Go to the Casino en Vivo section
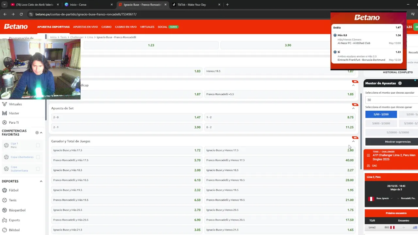 (x=126, y=27)
